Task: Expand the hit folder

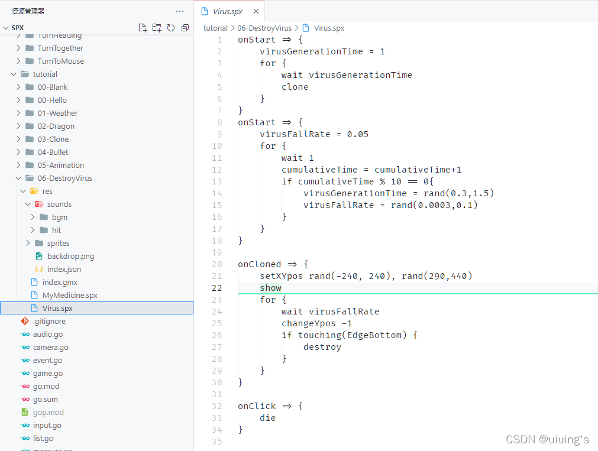Action: click(33, 230)
